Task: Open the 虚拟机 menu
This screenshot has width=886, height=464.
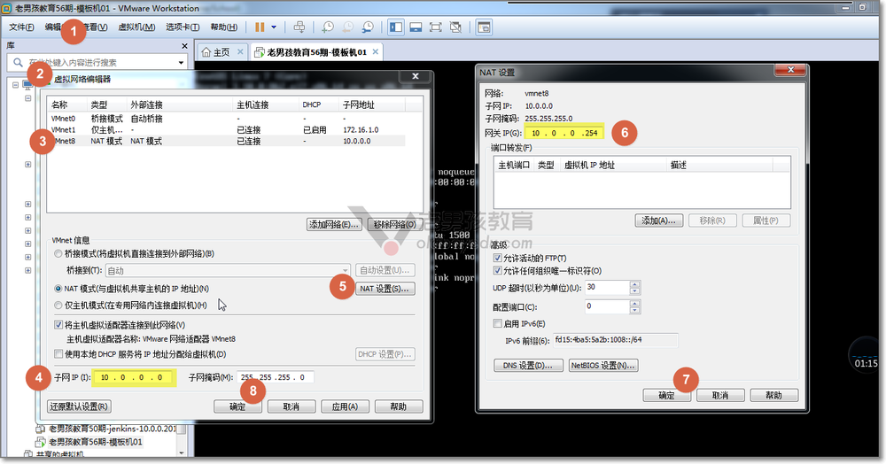Action: tap(136, 27)
